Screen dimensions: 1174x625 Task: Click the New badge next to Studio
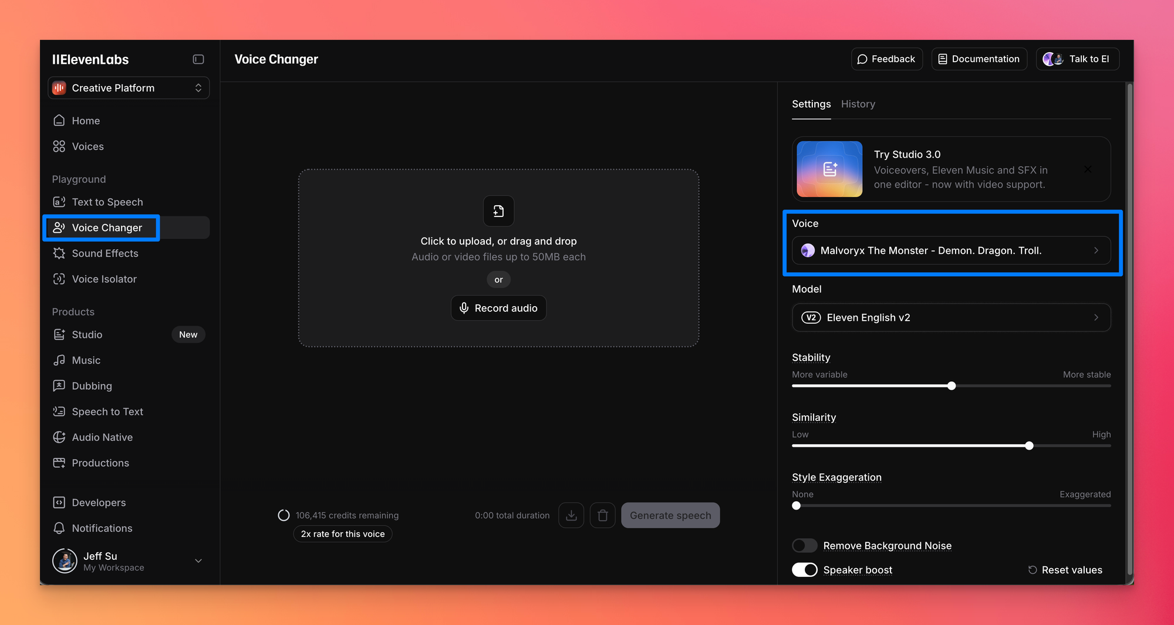(188, 334)
